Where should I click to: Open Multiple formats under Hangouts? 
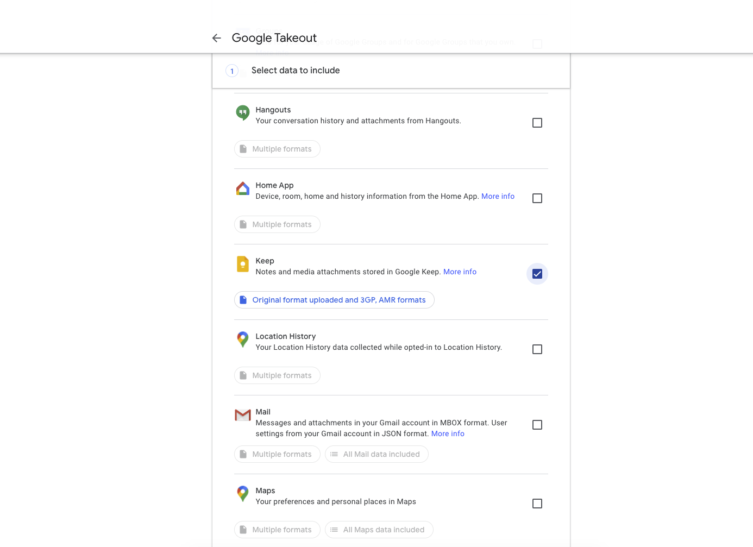[x=277, y=149]
